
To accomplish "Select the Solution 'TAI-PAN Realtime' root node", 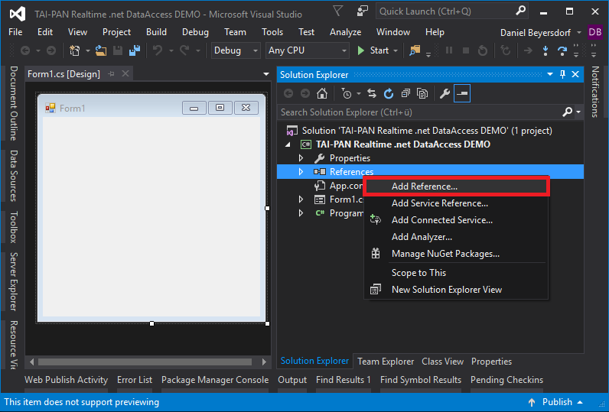I will pos(427,131).
